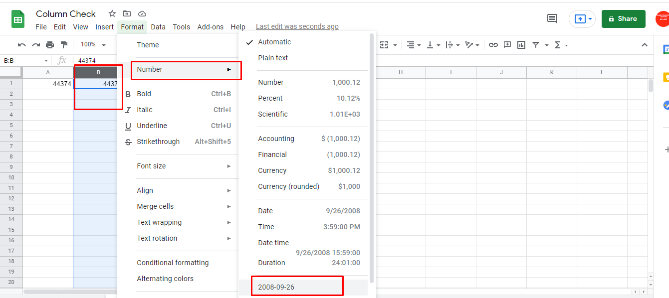Open merge cells type dropdown arrow
Image resolution: width=669 pixels, height=298 pixels.
[x=395, y=45]
